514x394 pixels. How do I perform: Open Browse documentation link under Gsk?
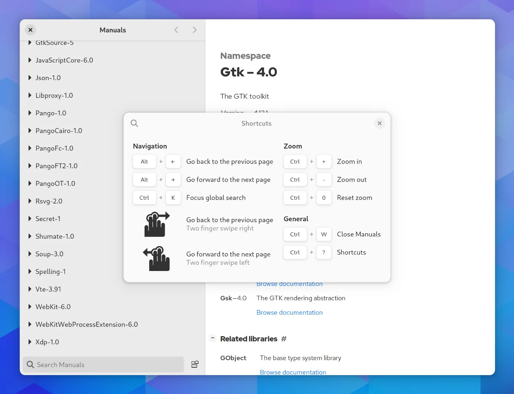(x=289, y=312)
